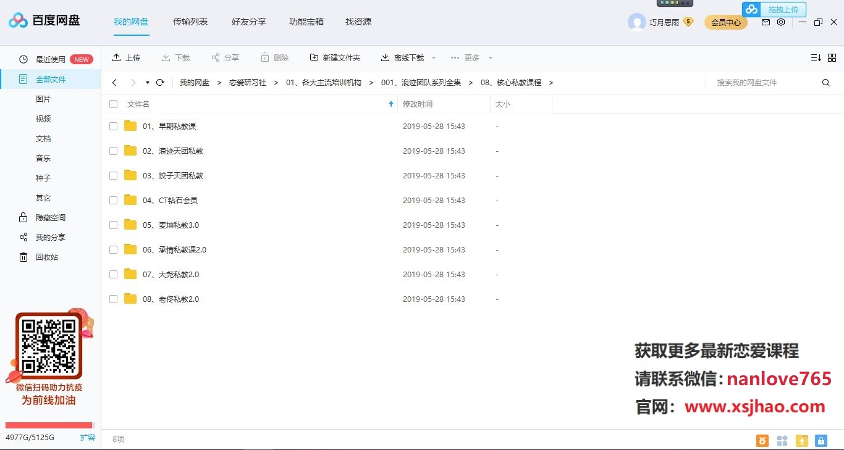Image resolution: width=844 pixels, height=450 pixels.
Task: Go back to the previous folder
Action: pos(114,83)
